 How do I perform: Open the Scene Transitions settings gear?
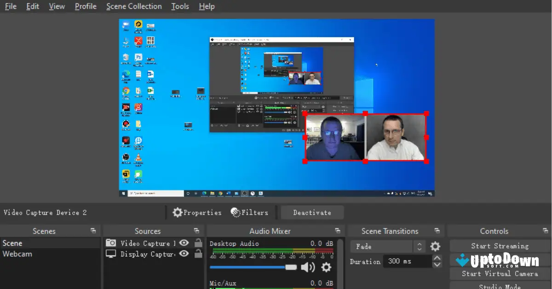coord(435,246)
